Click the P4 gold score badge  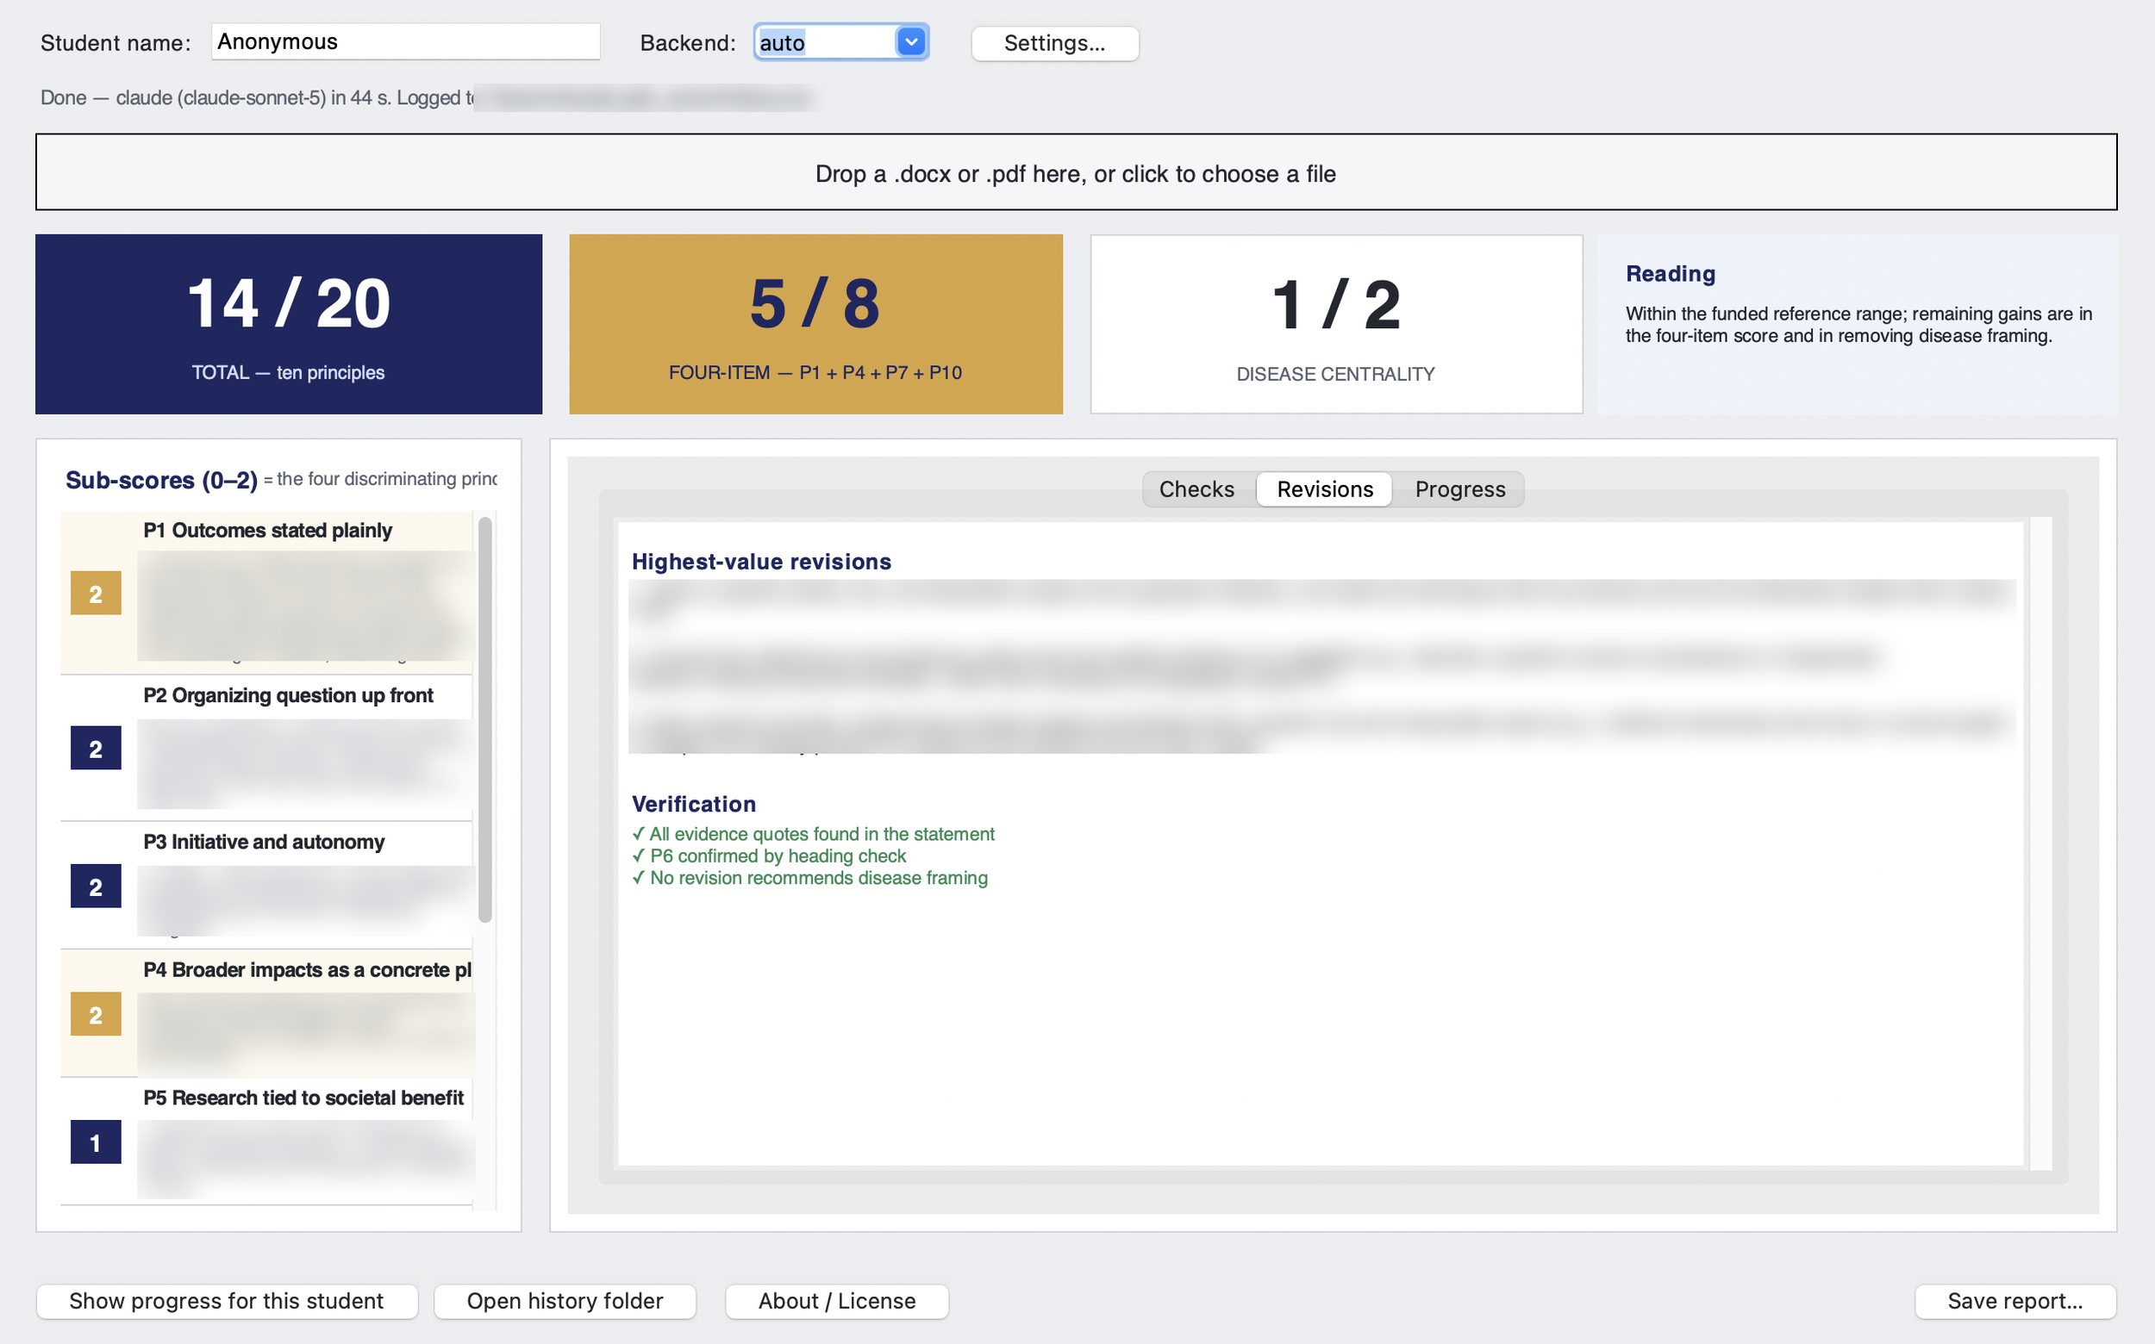(x=96, y=1014)
